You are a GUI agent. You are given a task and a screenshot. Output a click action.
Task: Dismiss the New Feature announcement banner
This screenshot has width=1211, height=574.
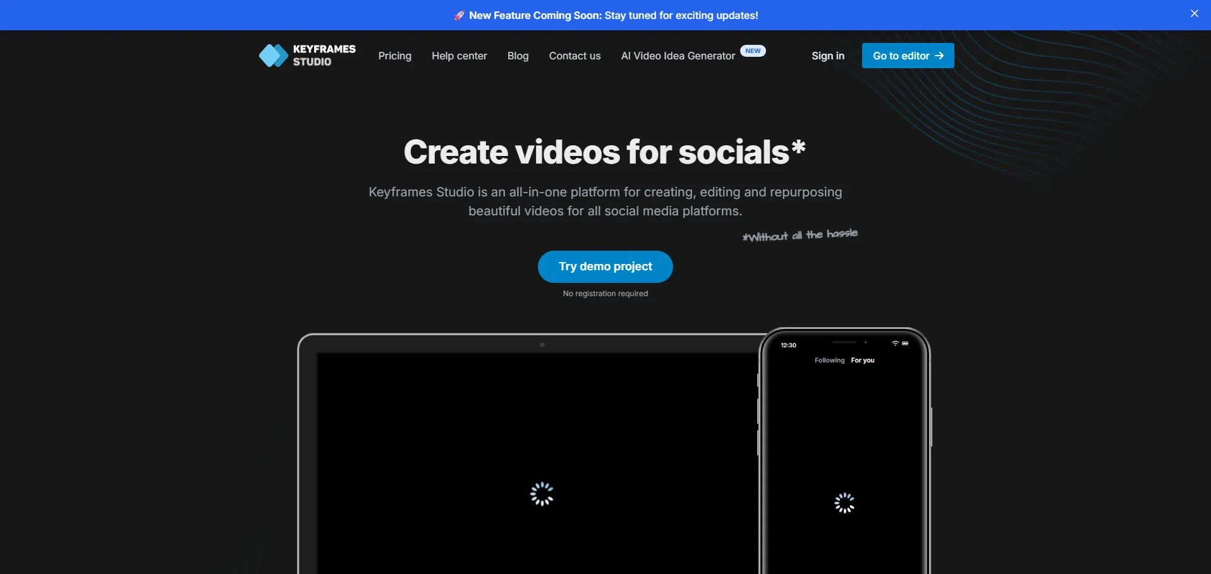tap(1194, 13)
